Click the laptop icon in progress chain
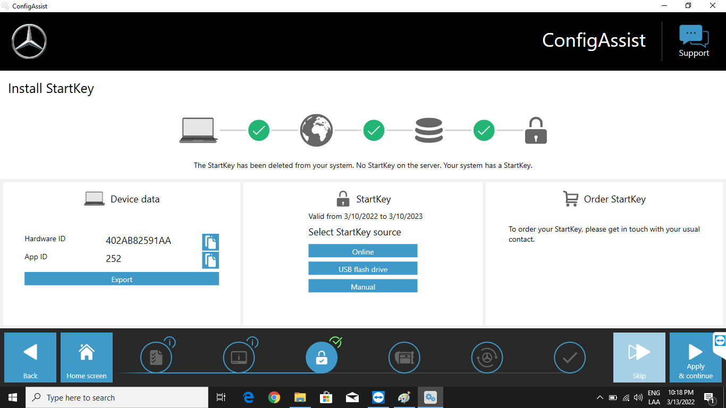726x408 pixels. pyautogui.click(x=198, y=130)
